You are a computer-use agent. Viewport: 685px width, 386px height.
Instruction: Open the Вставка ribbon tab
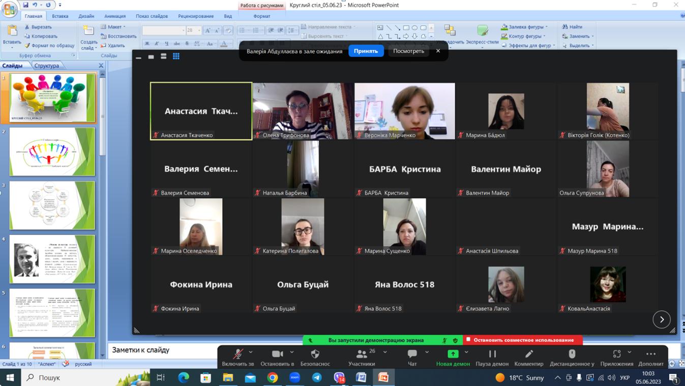(x=60, y=16)
